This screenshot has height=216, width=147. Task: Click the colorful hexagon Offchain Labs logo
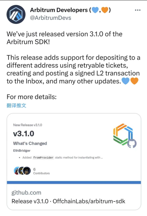click(123, 134)
